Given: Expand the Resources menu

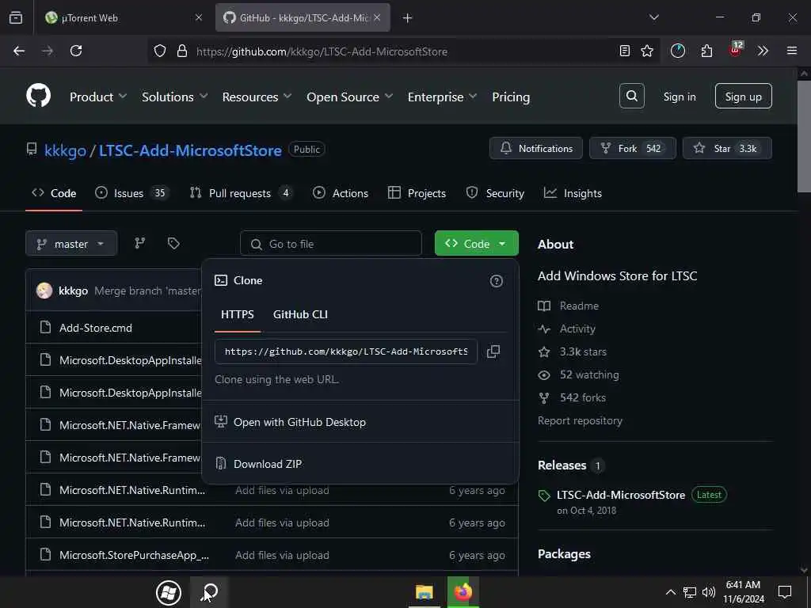Looking at the screenshot, I should click(257, 97).
